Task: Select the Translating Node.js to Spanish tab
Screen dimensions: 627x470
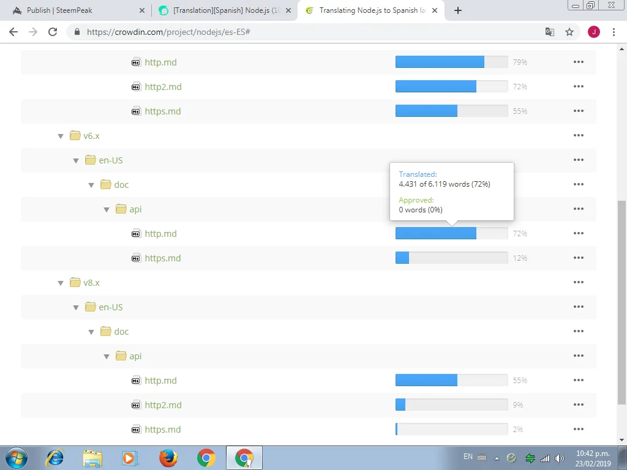Action: point(370,10)
